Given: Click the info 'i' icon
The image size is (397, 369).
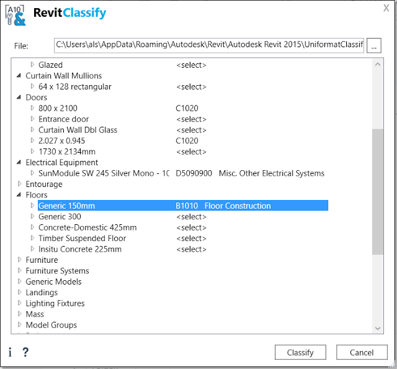Looking at the screenshot, I should click(10, 352).
